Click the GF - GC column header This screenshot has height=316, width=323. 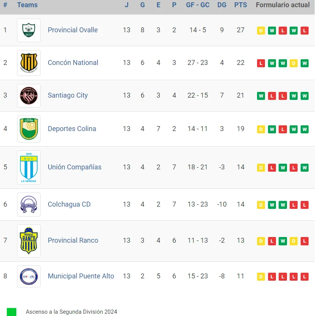tap(198, 5)
